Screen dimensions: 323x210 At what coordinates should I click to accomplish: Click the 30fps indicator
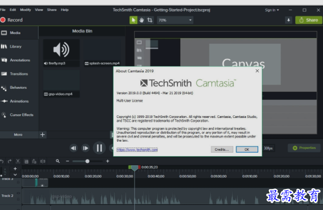(268, 148)
